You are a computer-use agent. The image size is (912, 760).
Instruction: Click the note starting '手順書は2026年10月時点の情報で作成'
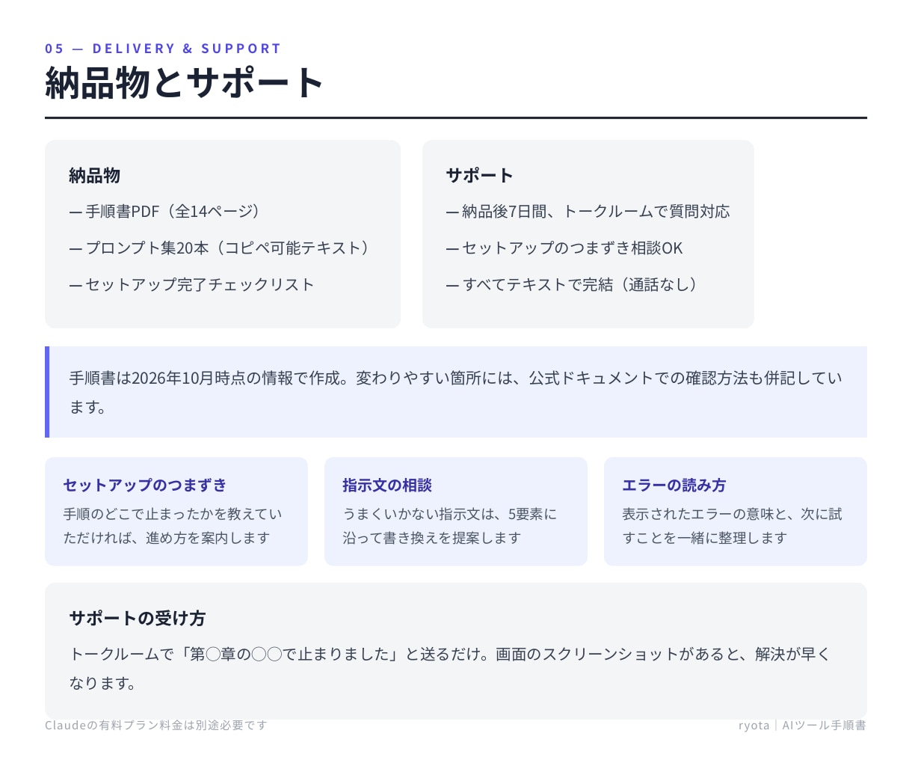[x=456, y=393]
